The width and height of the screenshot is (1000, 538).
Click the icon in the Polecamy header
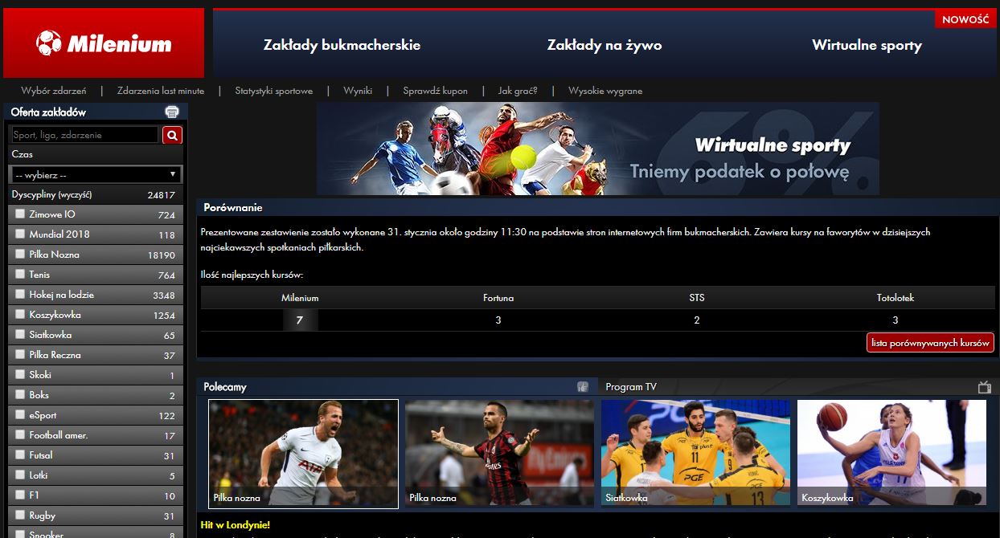tap(583, 387)
